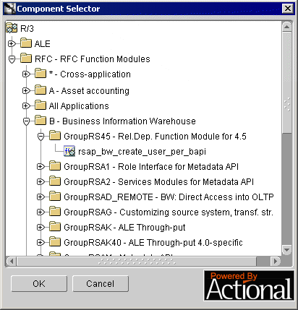This screenshot has height=310, width=298.
Task: Select '* - Cross-application' label
Action: pyautogui.click(x=90, y=74)
